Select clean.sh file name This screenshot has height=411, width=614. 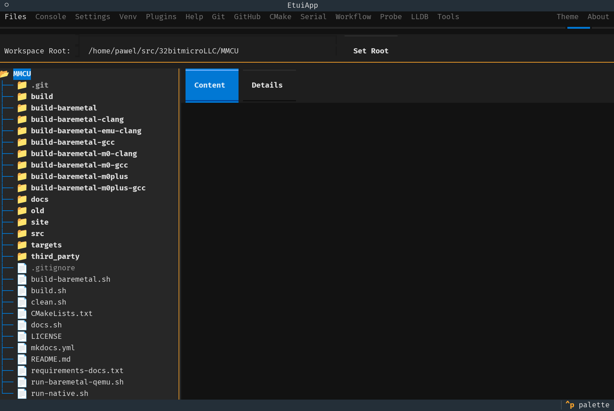point(49,302)
